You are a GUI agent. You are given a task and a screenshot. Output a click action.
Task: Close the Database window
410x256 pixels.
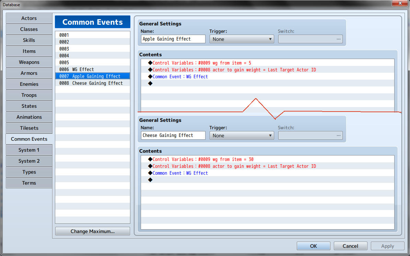[399, 3]
